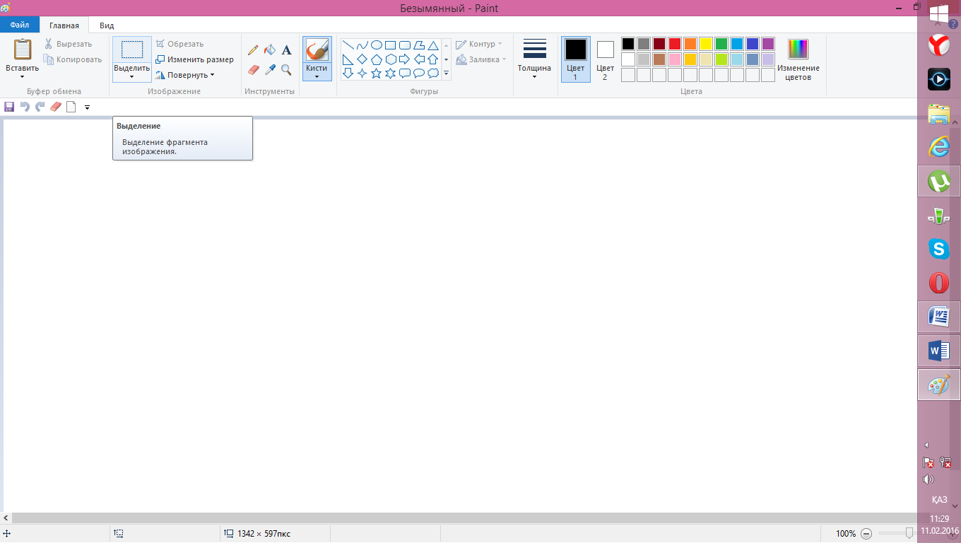The height and width of the screenshot is (543, 961).
Task: Open the Выделить dropdown arrow
Action: pos(132,76)
